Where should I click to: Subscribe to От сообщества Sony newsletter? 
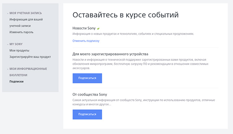[87, 114]
